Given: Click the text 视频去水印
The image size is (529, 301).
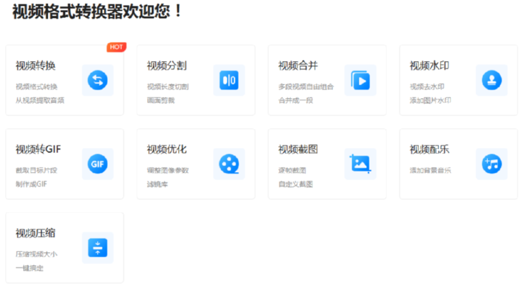Looking at the screenshot, I should tap(427, 87).
